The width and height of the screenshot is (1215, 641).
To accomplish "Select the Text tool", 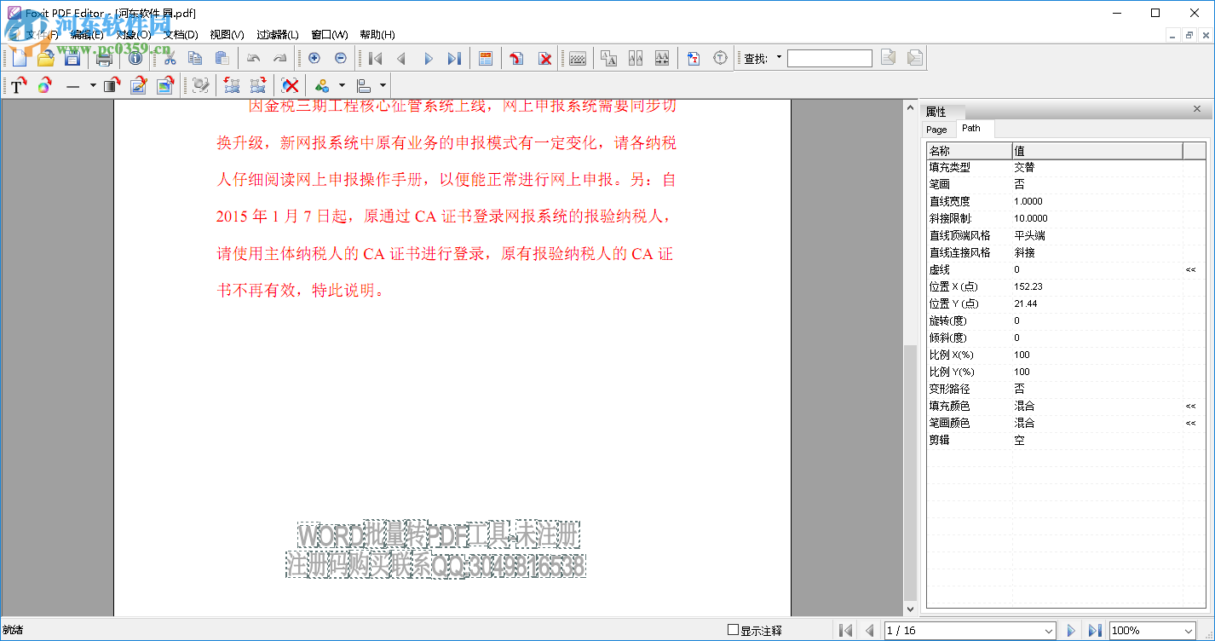I will (x=19, y=85).
